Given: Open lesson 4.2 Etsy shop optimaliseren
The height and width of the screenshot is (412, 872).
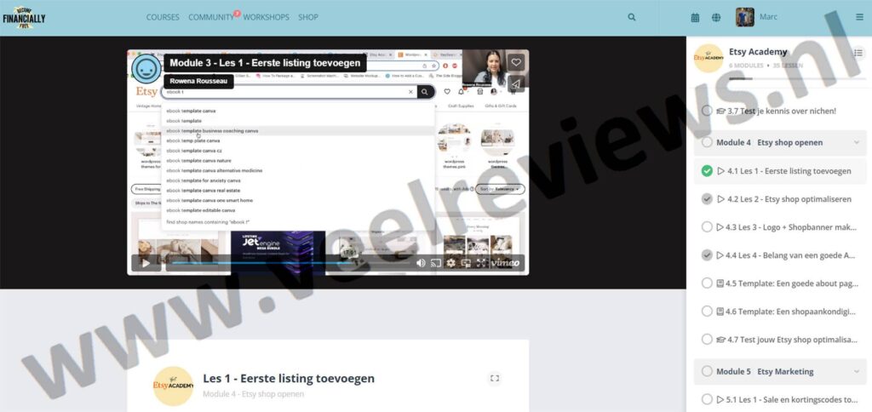Looking at the screenshot, I should tap(789, 199).
